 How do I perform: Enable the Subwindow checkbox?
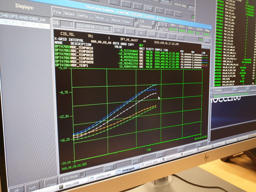[137, 25]
